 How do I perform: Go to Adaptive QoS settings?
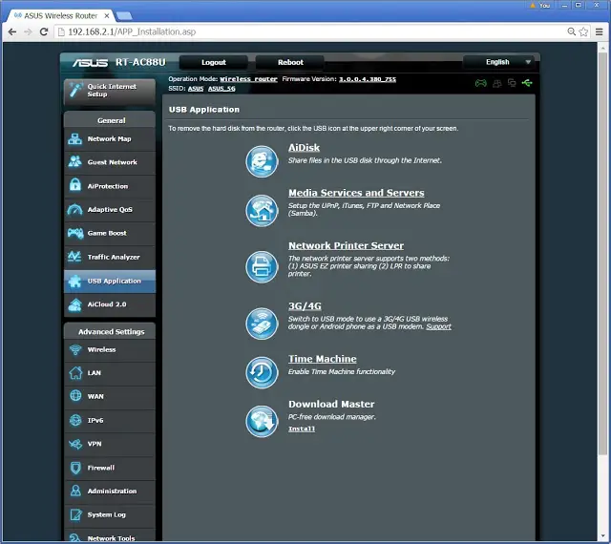pos(110,210)
